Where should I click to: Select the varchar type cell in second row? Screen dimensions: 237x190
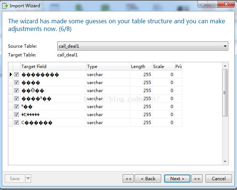(x=108, y=83)
